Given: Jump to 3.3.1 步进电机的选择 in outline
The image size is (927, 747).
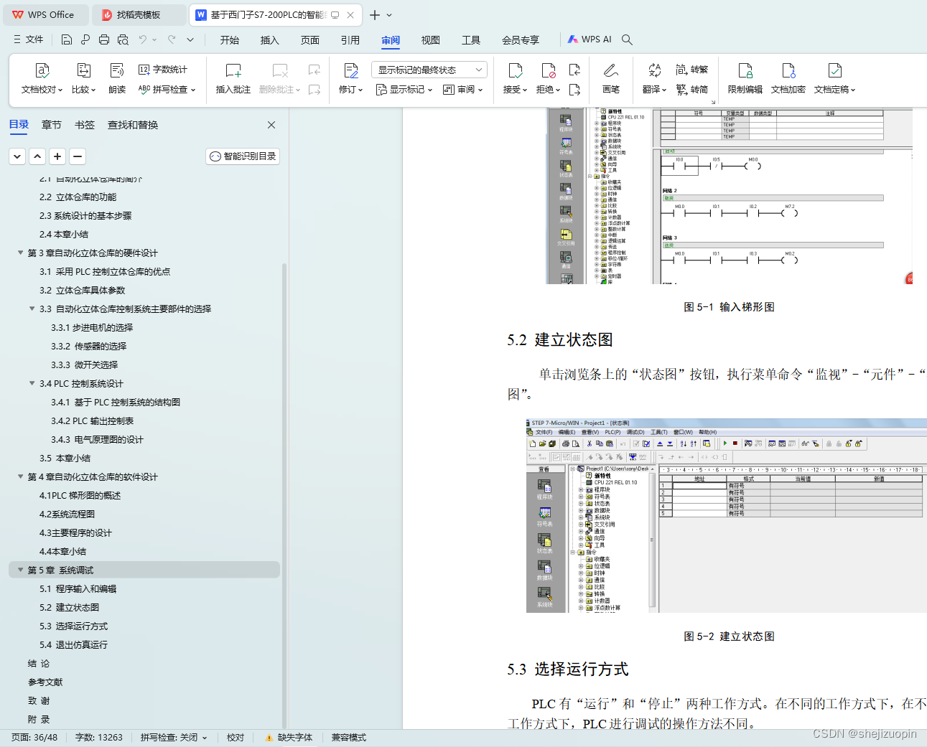Looking at the screenshot, I should tap(92, 327).
